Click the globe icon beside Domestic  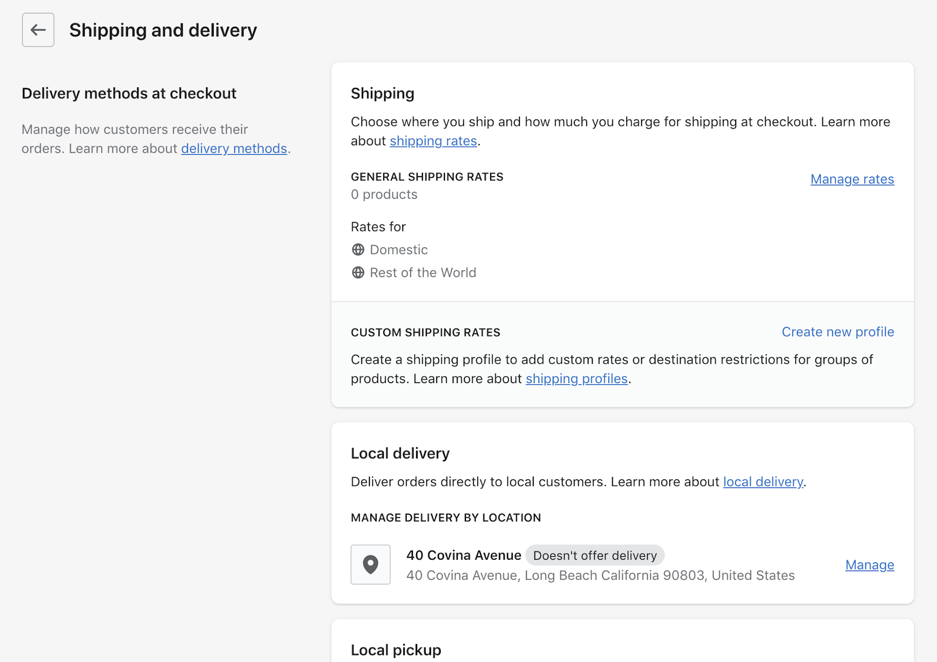[358, 250]
